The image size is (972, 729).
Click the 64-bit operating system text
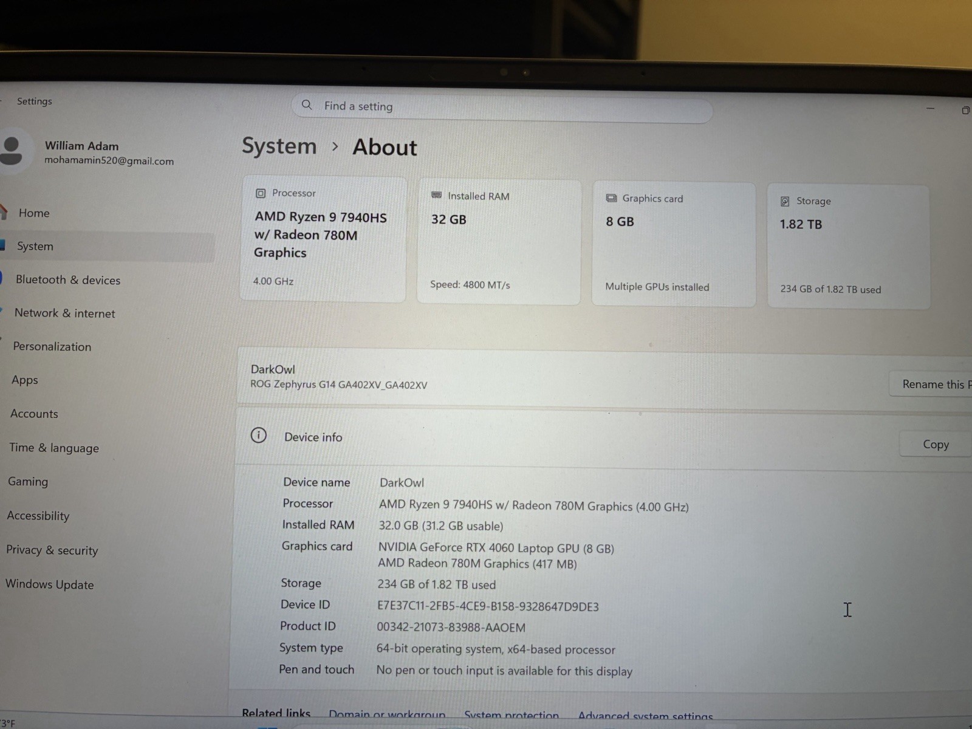(x=496, y=649)
